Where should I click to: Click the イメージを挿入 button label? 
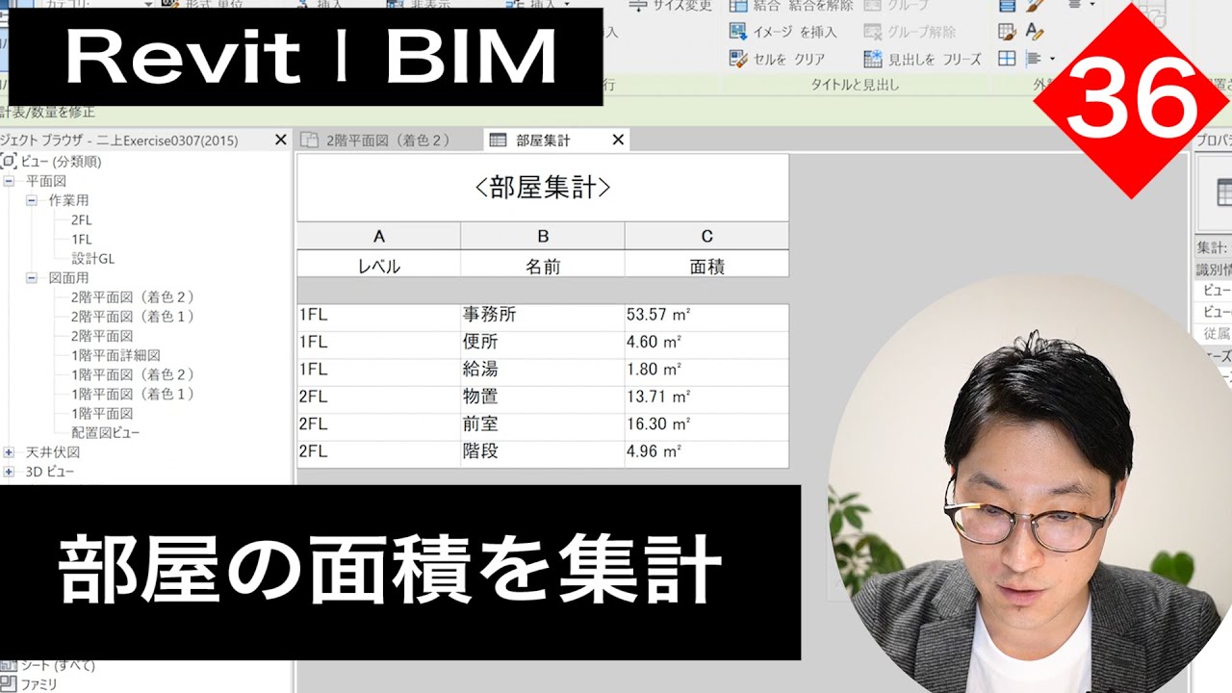(795, 32)
